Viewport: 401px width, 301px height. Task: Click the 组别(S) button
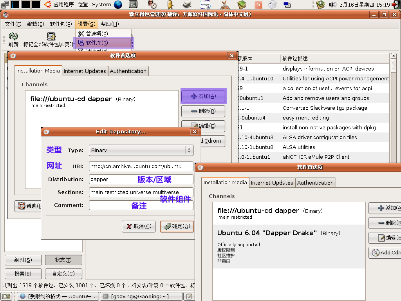[23, 260]
